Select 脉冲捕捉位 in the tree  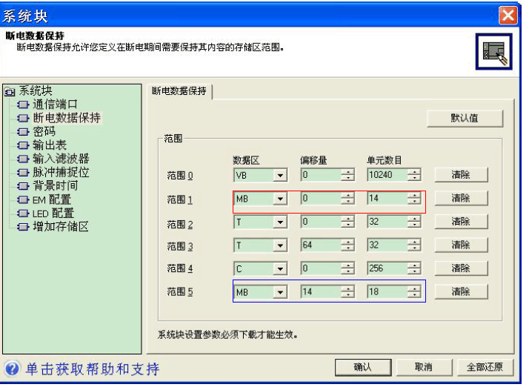coord(61,172)
